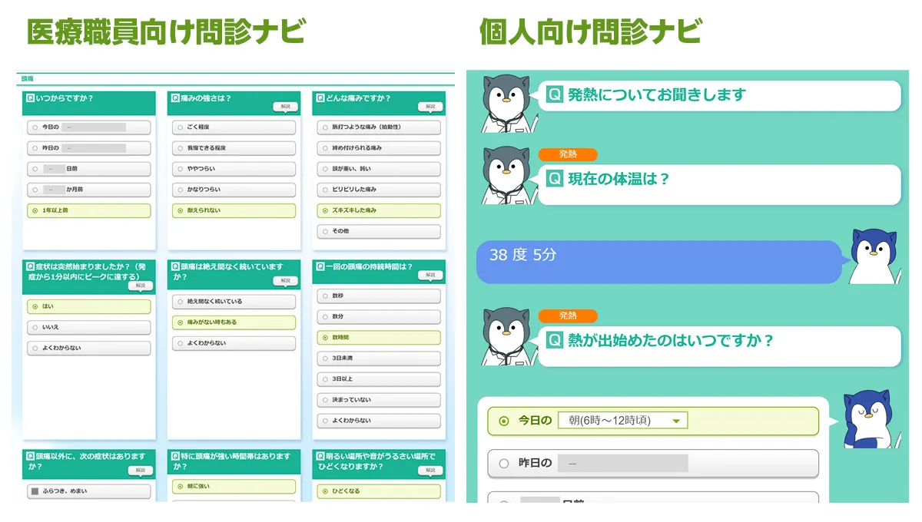The height and width of the screenshot is (522, 922).
Task: Click the 個人向け問診ナビ heading
Action: [590, 32]
